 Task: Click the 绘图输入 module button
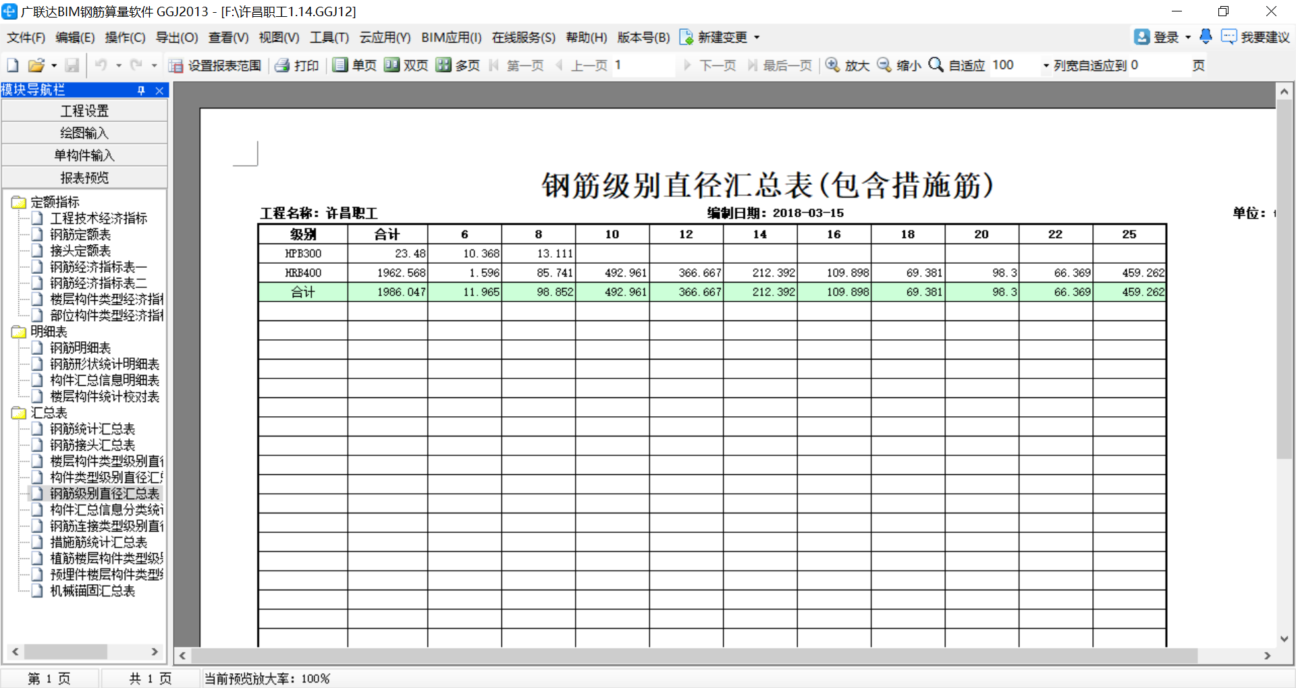[84, 133]
